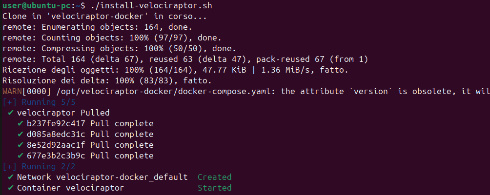Click the checkmark beside Network velociraptor-docker_default
This screenshot has width=490, height=195.
click(11, 177)
